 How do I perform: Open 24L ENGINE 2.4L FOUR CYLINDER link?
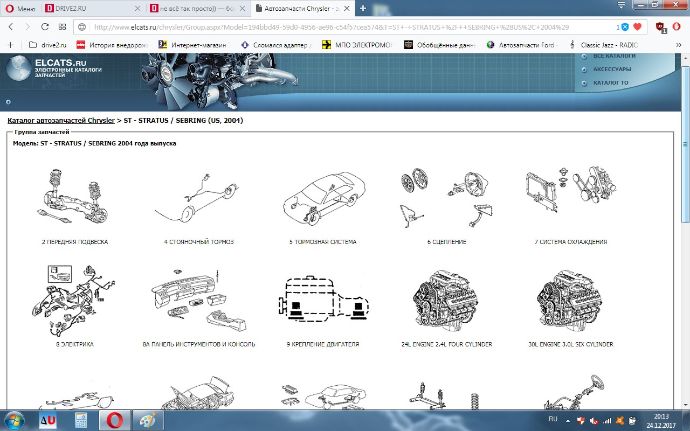(x=447, y=344)
